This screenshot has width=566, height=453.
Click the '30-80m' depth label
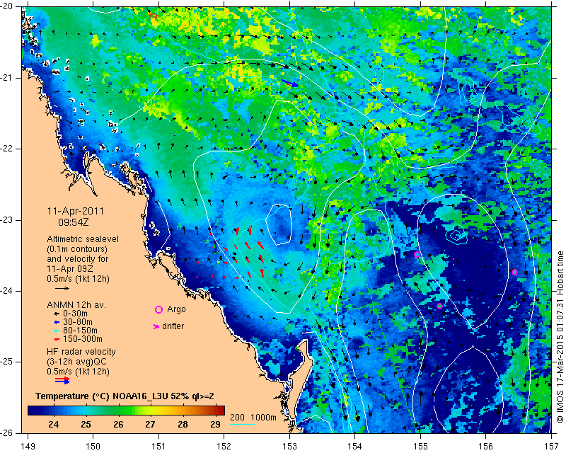click(77, 322)
